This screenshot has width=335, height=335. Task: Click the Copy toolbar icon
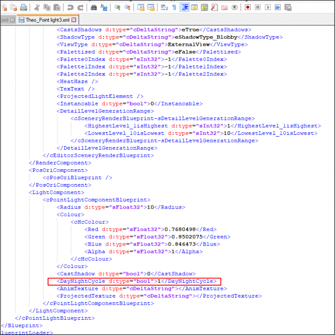[47, 8]
